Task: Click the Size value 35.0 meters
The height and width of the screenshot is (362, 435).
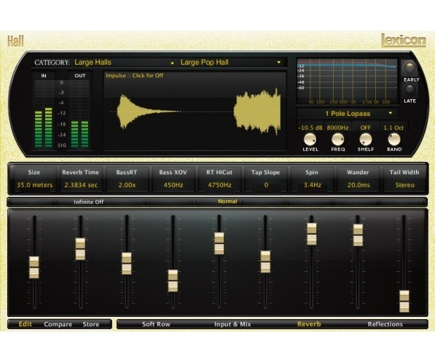Action: (34, 185)
